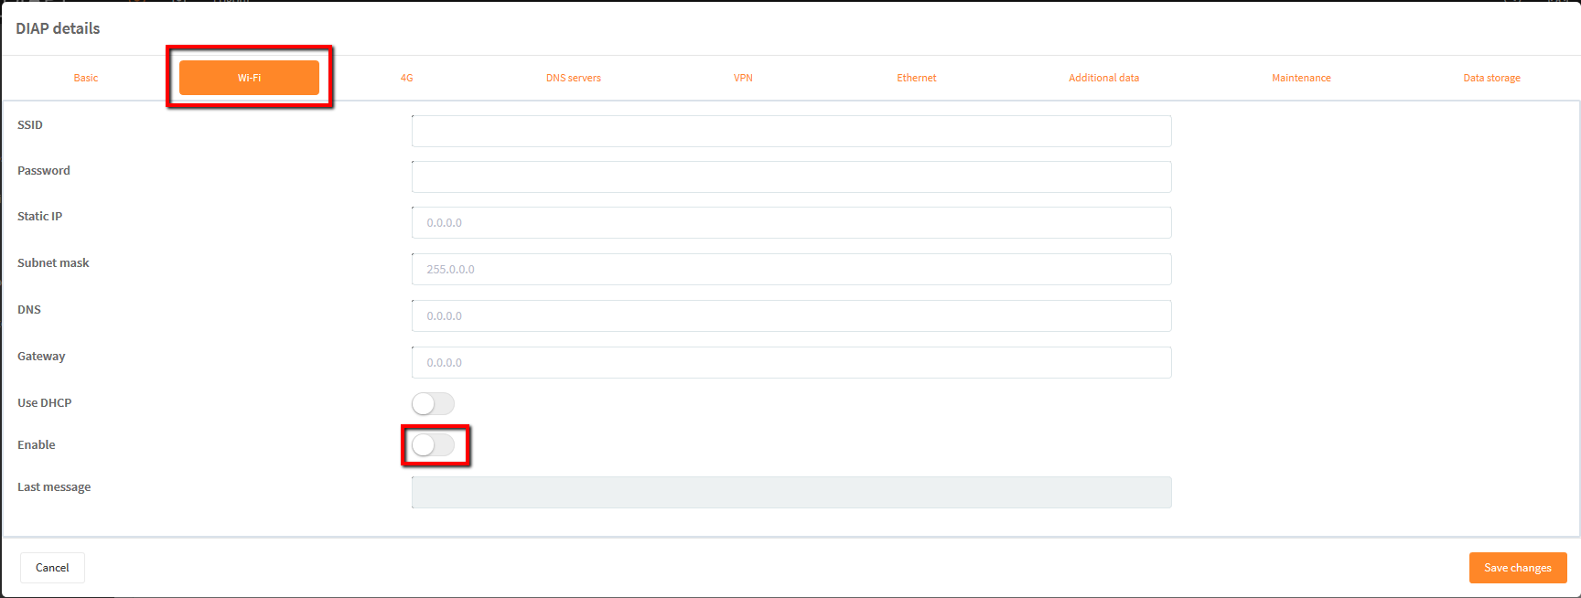
Task: Switch to the 4G tab
Action: [x=406, y=78]
